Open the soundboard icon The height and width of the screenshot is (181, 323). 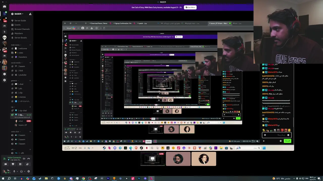tap(28, 164)
